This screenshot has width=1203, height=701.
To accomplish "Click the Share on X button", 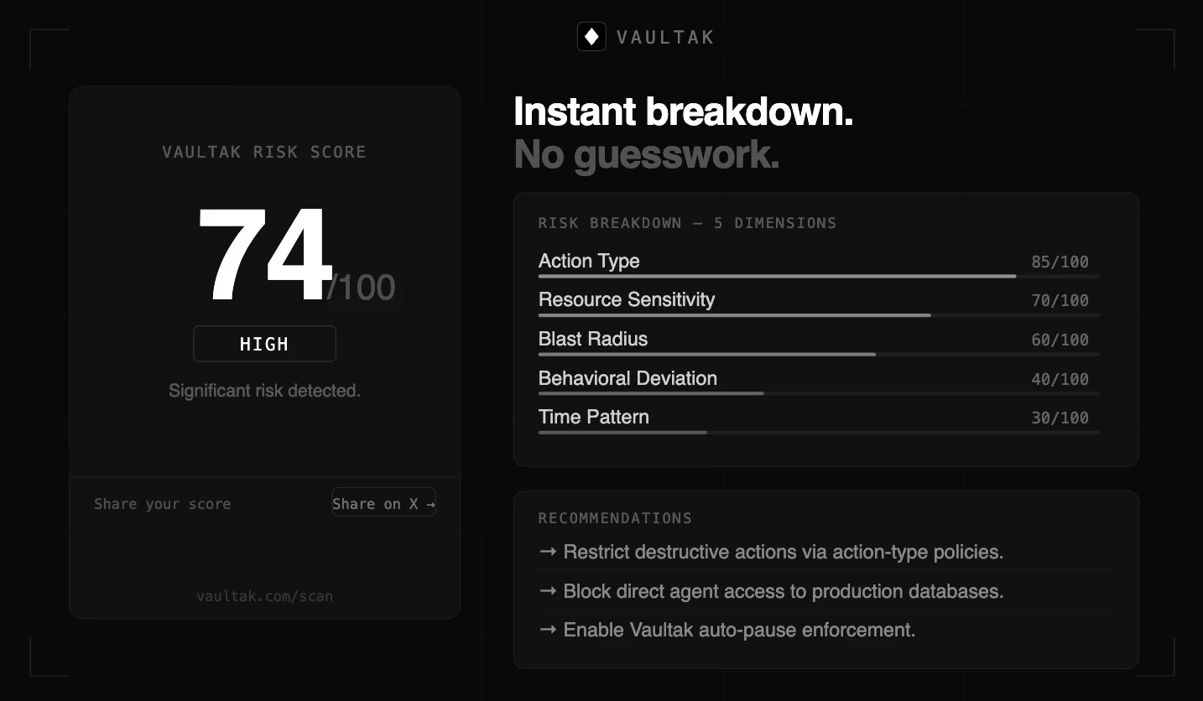I will [383, 503].
